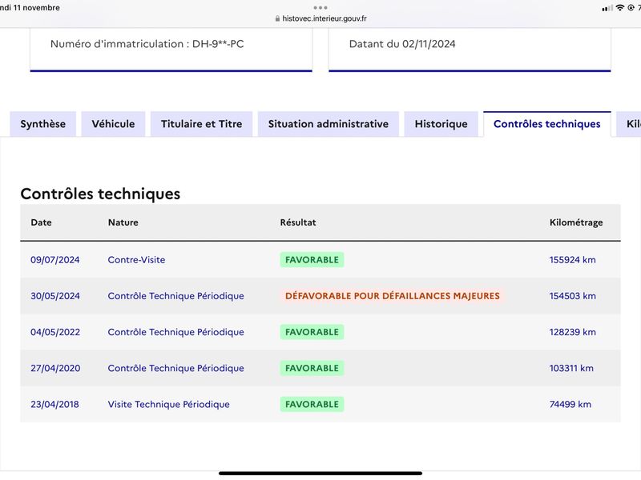Click FAVORABLE badge for 23/04/2018 row
641x480 pixels.
coord(312,405)
